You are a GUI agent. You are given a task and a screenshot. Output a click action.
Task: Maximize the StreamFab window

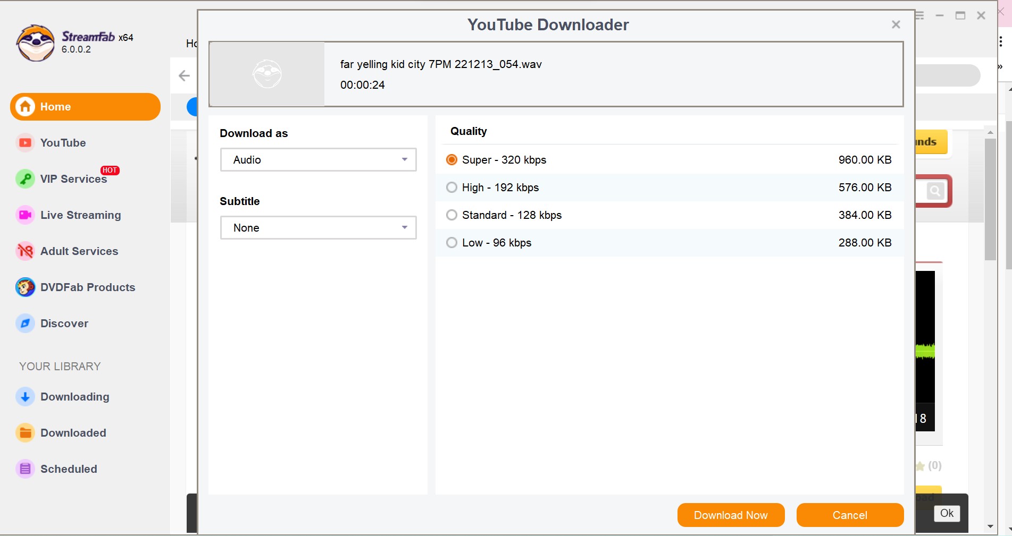coord(960,16)
